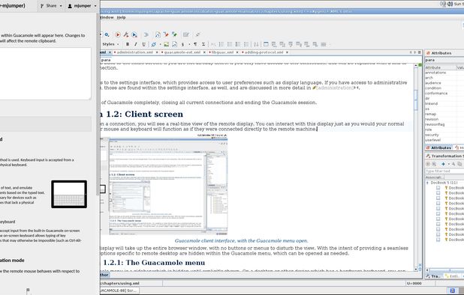Image resolution: width=464 pixels, height=295 pixels.
Task: Open the Styles dropdown
Action: click(x=110, y=44)
